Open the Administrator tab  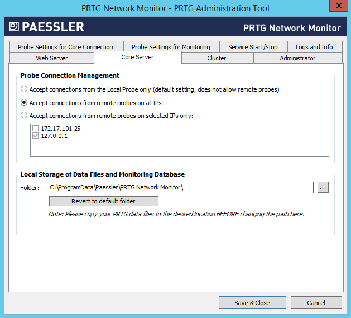pos(297,58)
